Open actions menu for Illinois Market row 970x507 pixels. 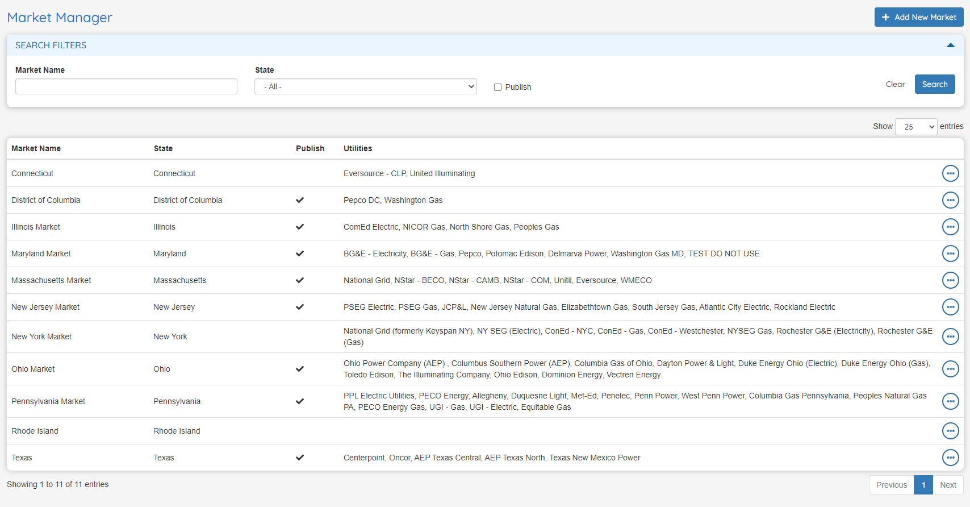point(950,227)
